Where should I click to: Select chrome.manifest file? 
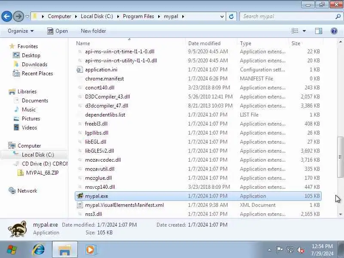pyautogui.click(x=104, y=79)
